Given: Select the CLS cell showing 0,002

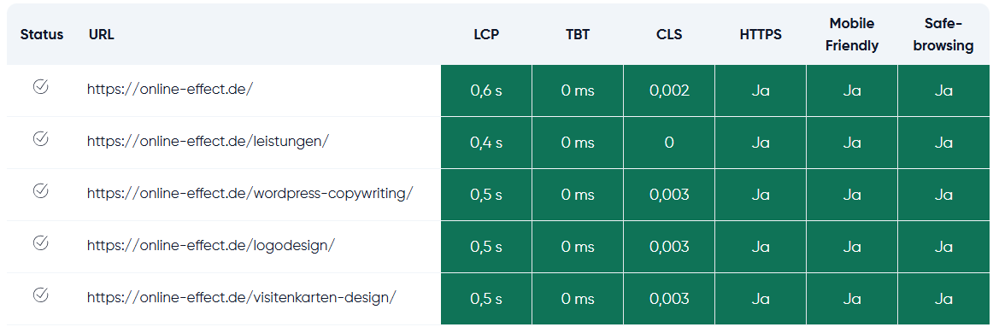Looking at the screenshot, I should [x=669, y=91].
